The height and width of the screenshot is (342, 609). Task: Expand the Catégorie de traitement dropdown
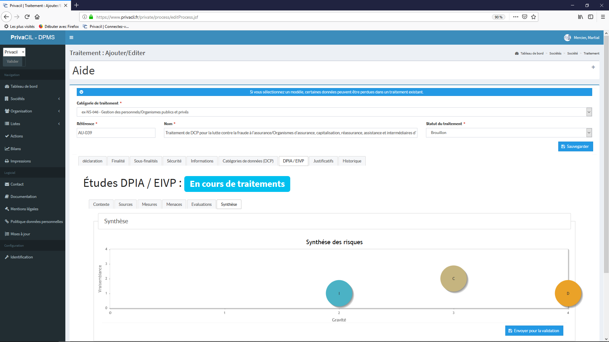[589, 112]
